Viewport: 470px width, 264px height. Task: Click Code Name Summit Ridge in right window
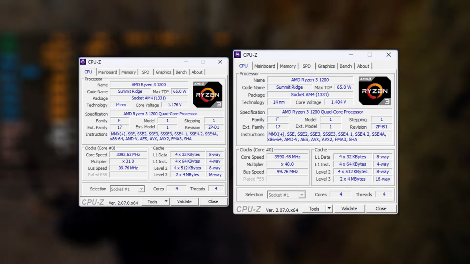click(x=289, y=88)
